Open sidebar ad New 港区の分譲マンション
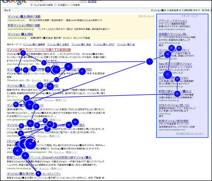 (x=175, y=64)
